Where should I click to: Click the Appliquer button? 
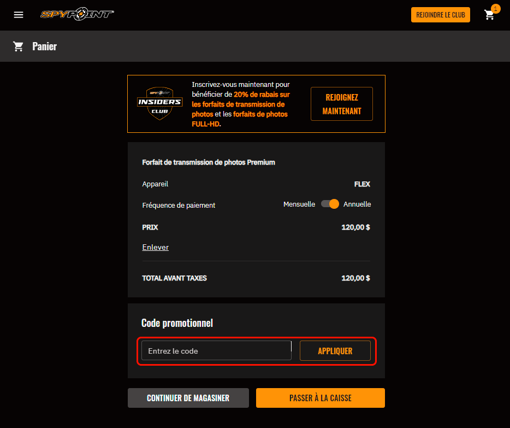click(335, 350)
